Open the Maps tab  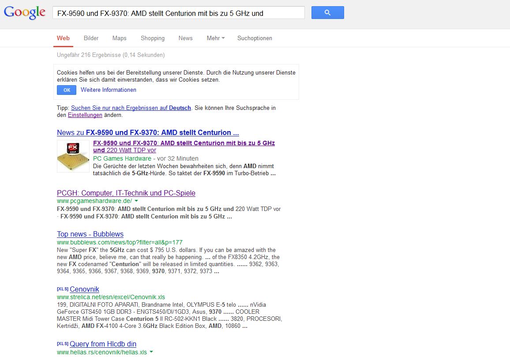point(120,38)
